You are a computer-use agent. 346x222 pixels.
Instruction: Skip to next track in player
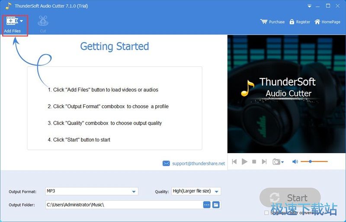(x=264, y=162)
